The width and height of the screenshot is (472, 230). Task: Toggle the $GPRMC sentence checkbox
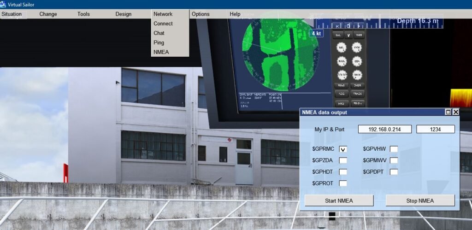pyautogui.click(x=343, y=149)
